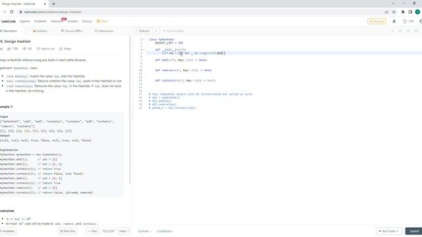Click the Pick One random button
The height and width of the screenshot is (237, 422).
click(67, 231)
